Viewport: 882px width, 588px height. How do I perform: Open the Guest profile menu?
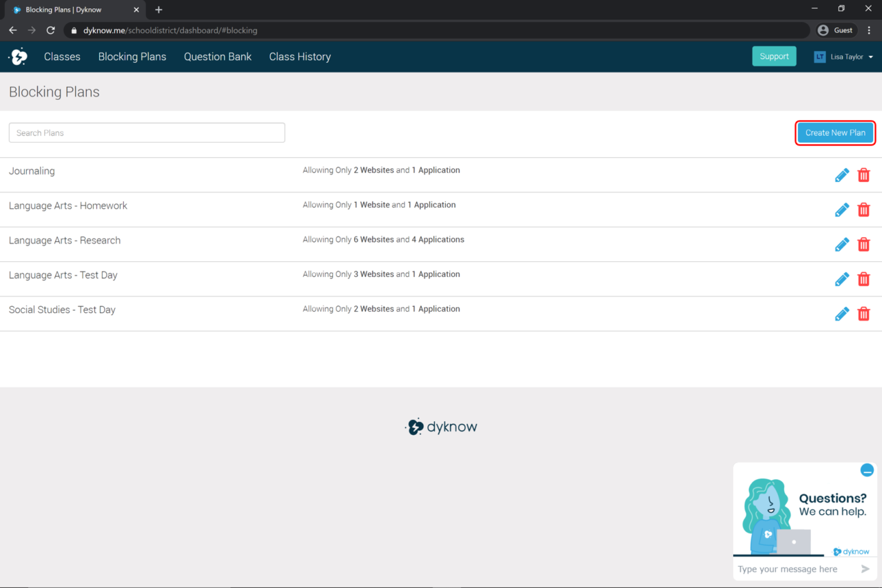point(836,30)
